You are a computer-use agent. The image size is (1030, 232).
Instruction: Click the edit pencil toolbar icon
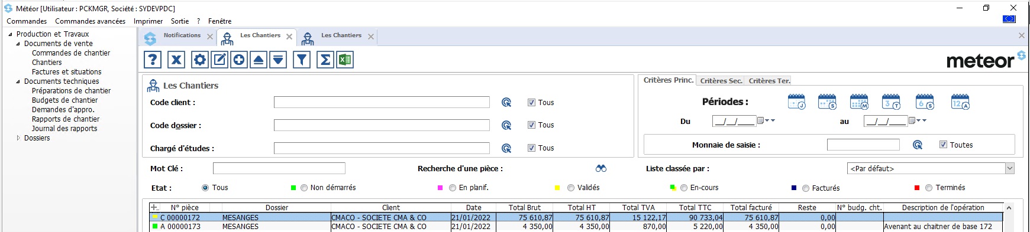point(219,60)
